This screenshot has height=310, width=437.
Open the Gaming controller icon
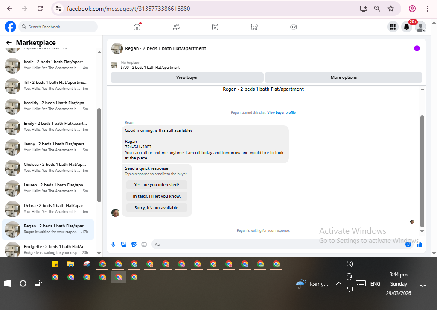(294, 27)
